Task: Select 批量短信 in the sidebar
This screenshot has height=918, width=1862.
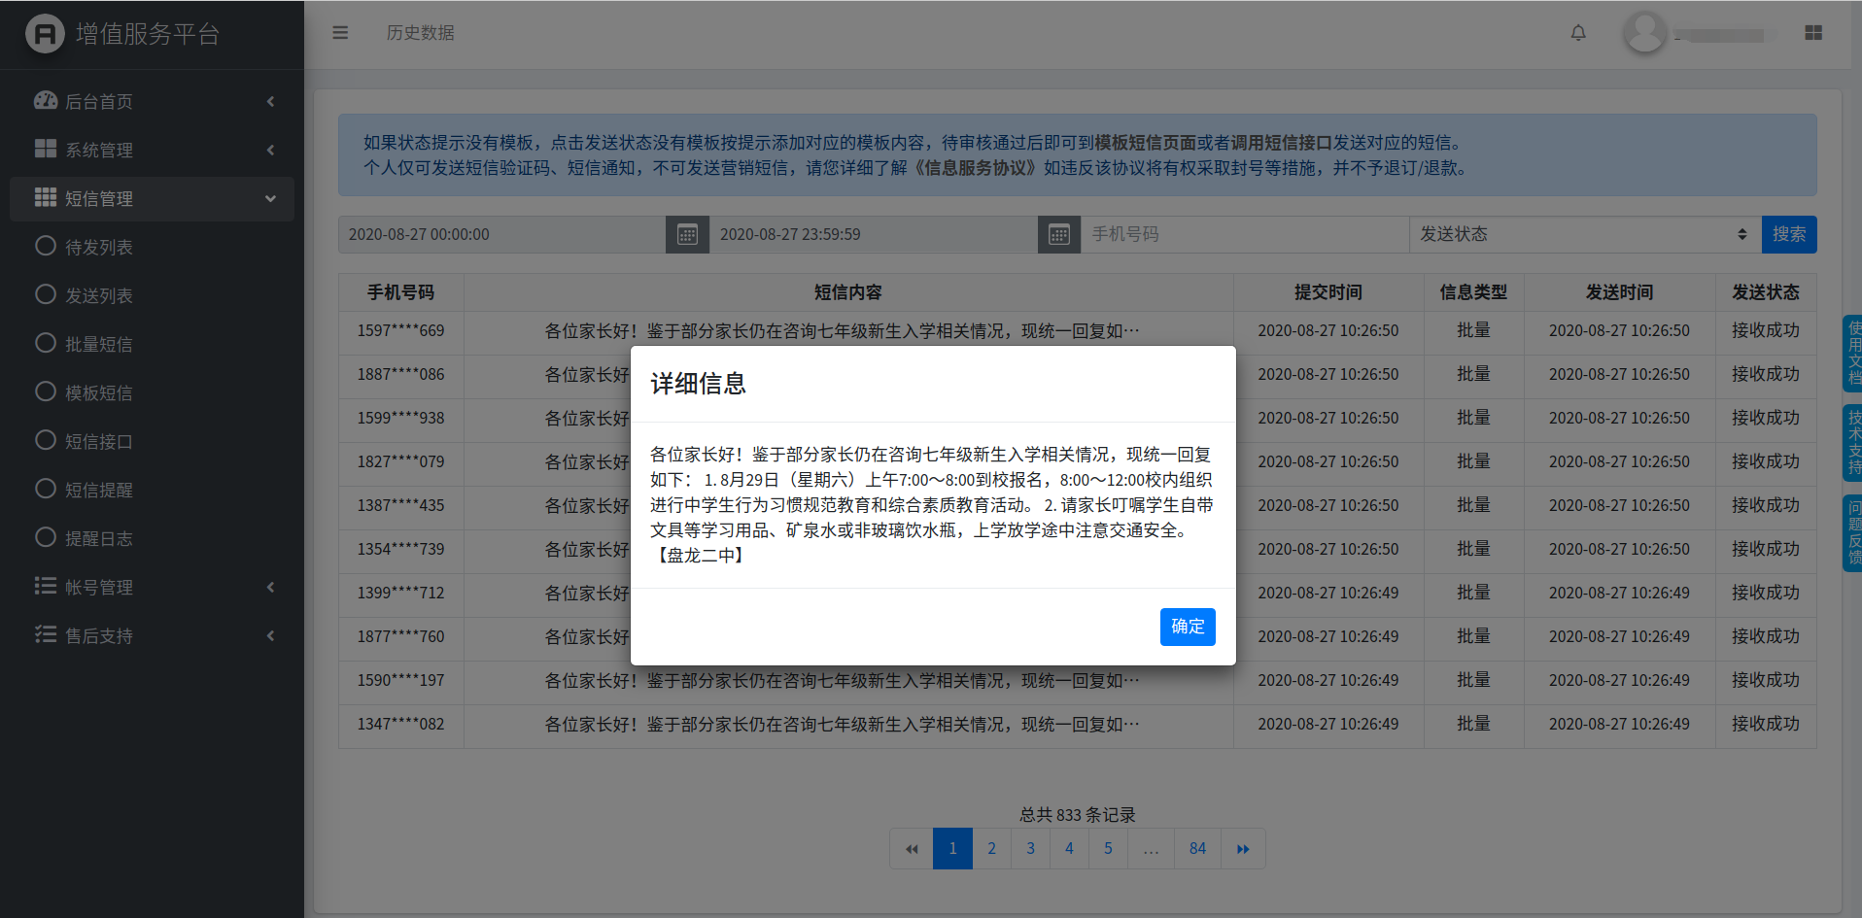Action: point(98,345)
